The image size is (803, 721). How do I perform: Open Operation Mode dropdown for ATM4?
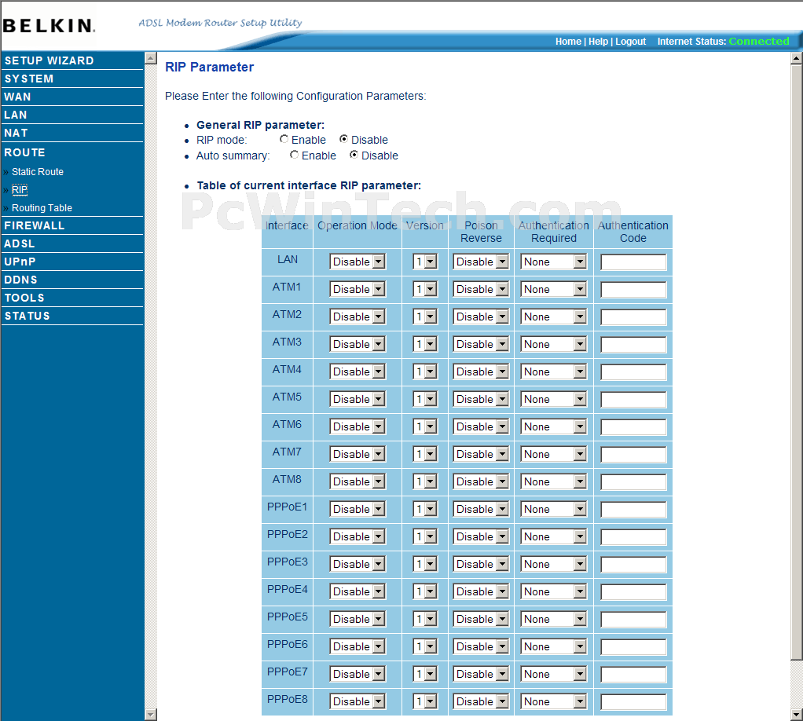click(357, 371)
